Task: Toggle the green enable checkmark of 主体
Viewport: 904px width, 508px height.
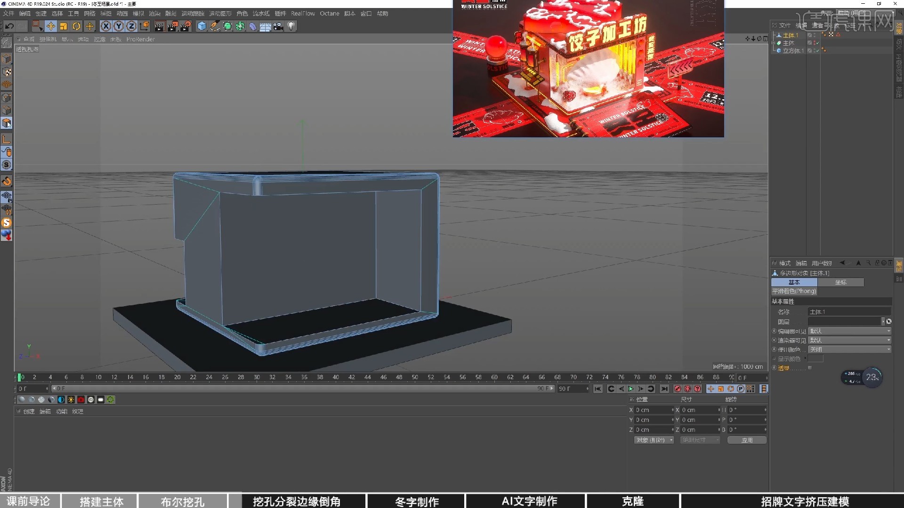Action: click(x=817, y=43)
